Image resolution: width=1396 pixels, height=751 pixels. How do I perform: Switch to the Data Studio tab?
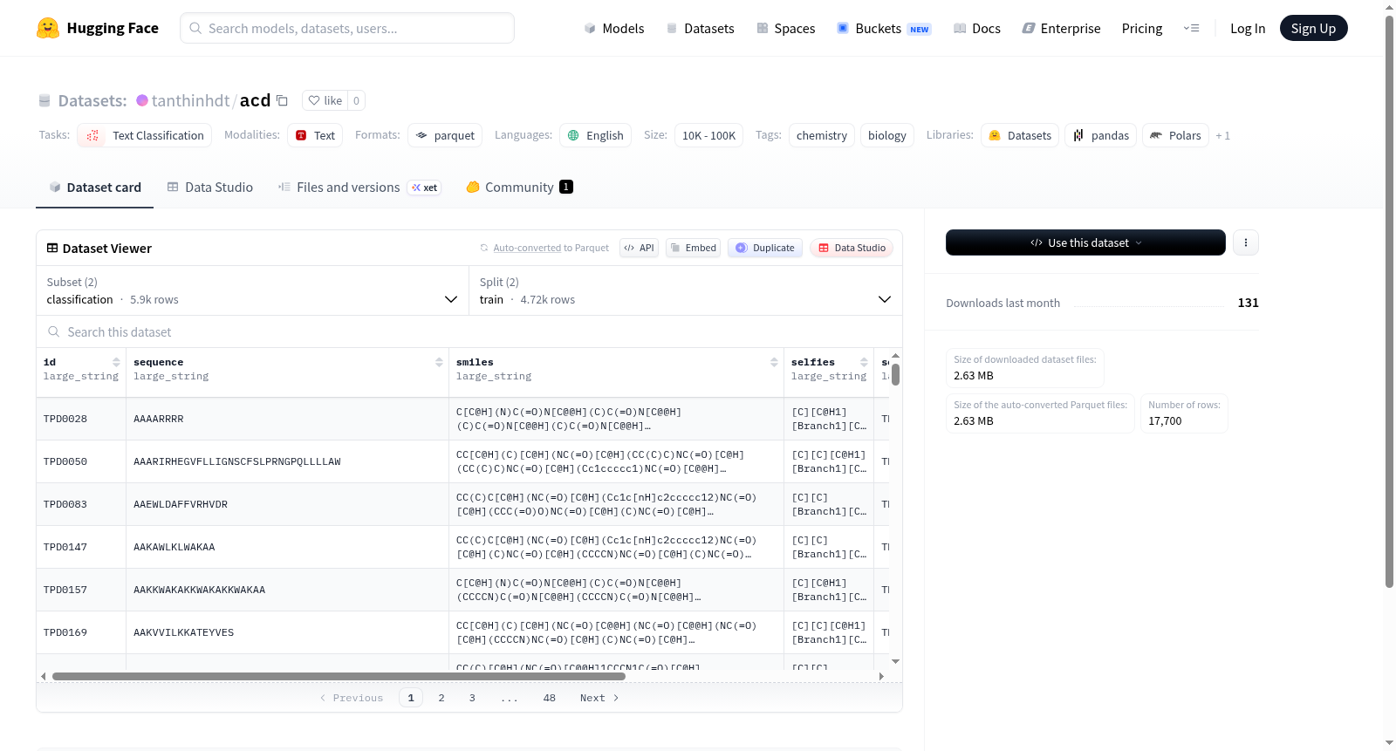(210, 187)
